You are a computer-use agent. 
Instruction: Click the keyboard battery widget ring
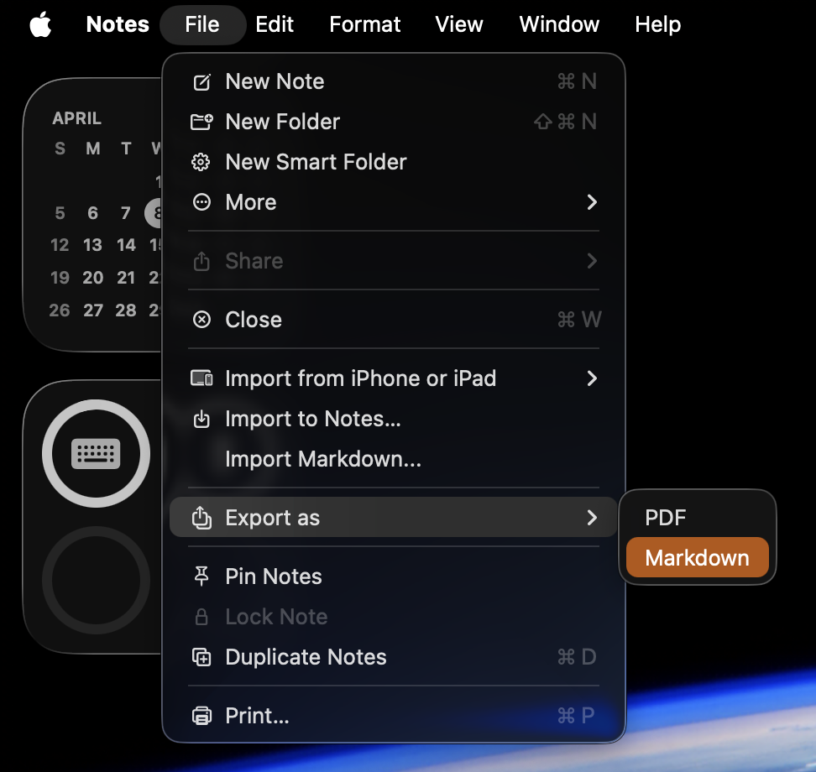point(97,454)
